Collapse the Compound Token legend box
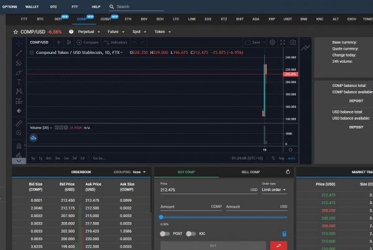 [x=32, y=53]
